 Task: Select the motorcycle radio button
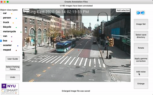click(x=1, y=31)
